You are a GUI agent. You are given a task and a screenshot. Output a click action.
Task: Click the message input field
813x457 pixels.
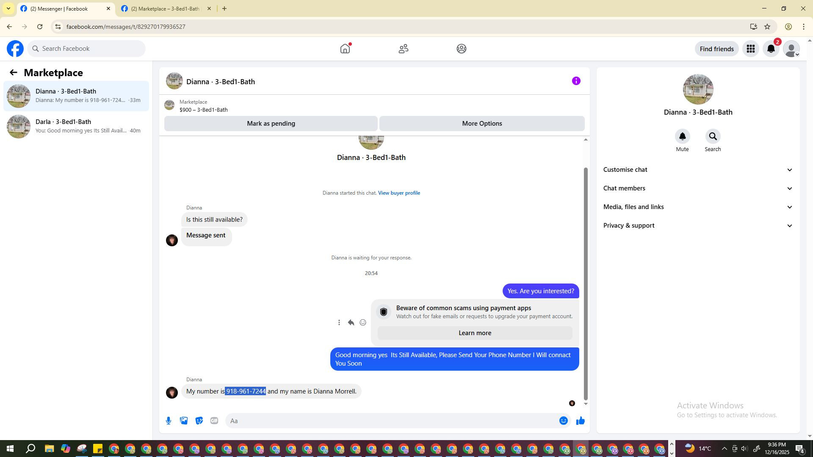coord(392,421)
